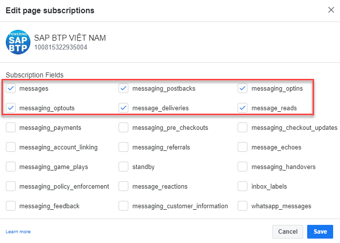
Task: Enable messaging_checkout_updates subscription
Action: click(243, 128)
